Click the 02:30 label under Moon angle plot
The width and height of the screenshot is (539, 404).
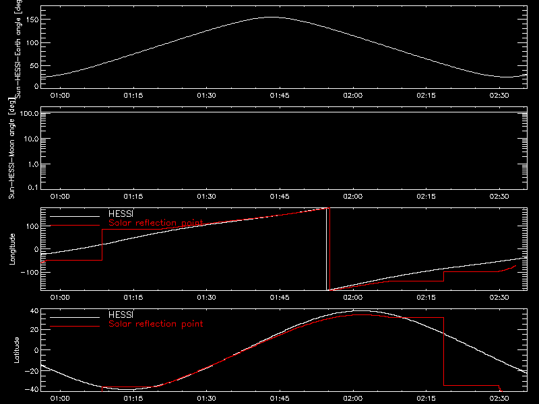pyautogui.click(x=499, y=196)
